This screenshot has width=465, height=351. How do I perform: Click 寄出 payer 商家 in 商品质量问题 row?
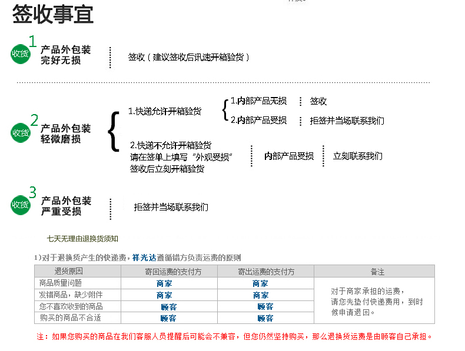click(260, 283)
